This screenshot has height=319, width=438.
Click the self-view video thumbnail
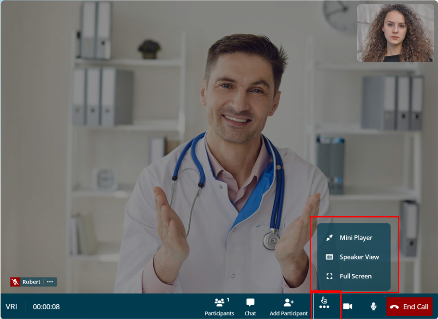point(395,33)
